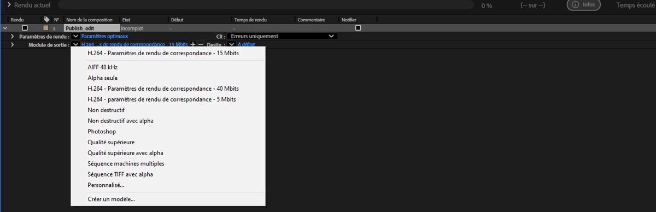Screen dimensions: 656x212
Task: Toggle the Notifier checkbox for Publish_edit
Action: pos(358,27)
